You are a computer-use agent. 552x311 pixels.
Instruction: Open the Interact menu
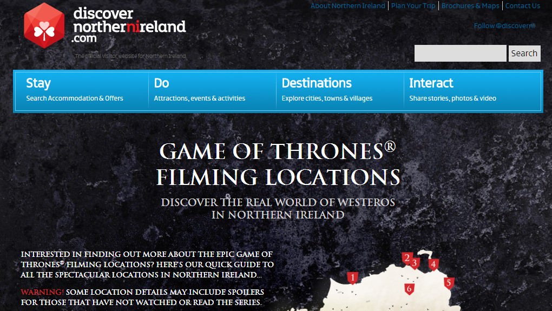(x=472, y=91)
